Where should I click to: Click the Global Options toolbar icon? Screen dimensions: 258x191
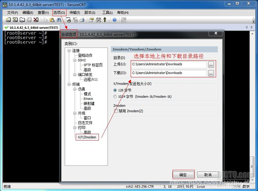pos(98,20)
